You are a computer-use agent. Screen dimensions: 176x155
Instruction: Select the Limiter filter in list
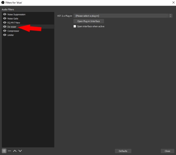11,35
